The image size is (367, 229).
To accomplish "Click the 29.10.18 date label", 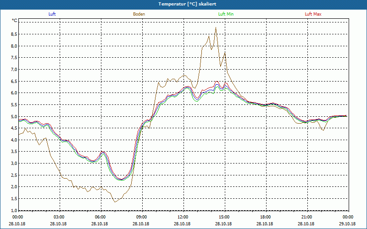I will tap(347, 224).
